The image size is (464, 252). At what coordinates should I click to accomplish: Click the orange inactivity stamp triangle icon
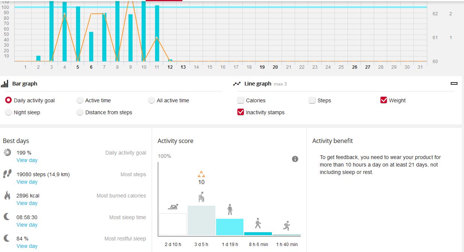pos(201,174)
